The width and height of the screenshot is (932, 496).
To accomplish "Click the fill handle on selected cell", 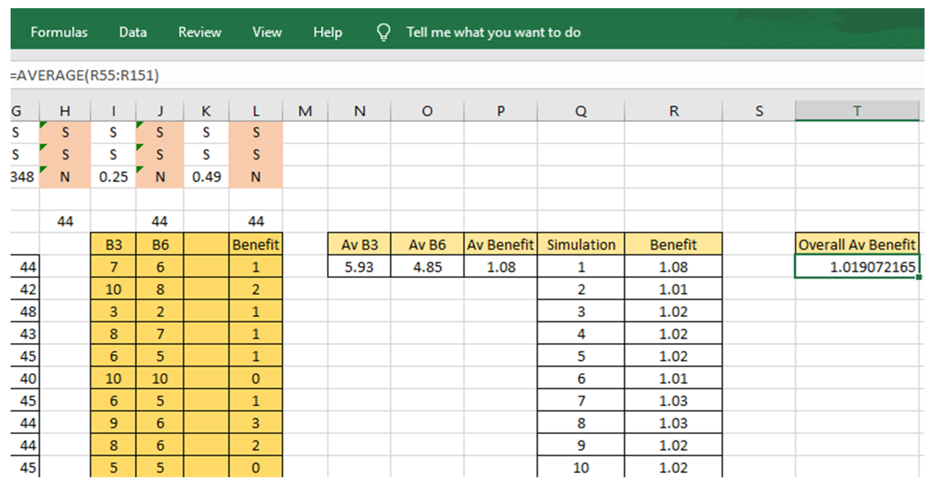I will [x=919, y=277].
